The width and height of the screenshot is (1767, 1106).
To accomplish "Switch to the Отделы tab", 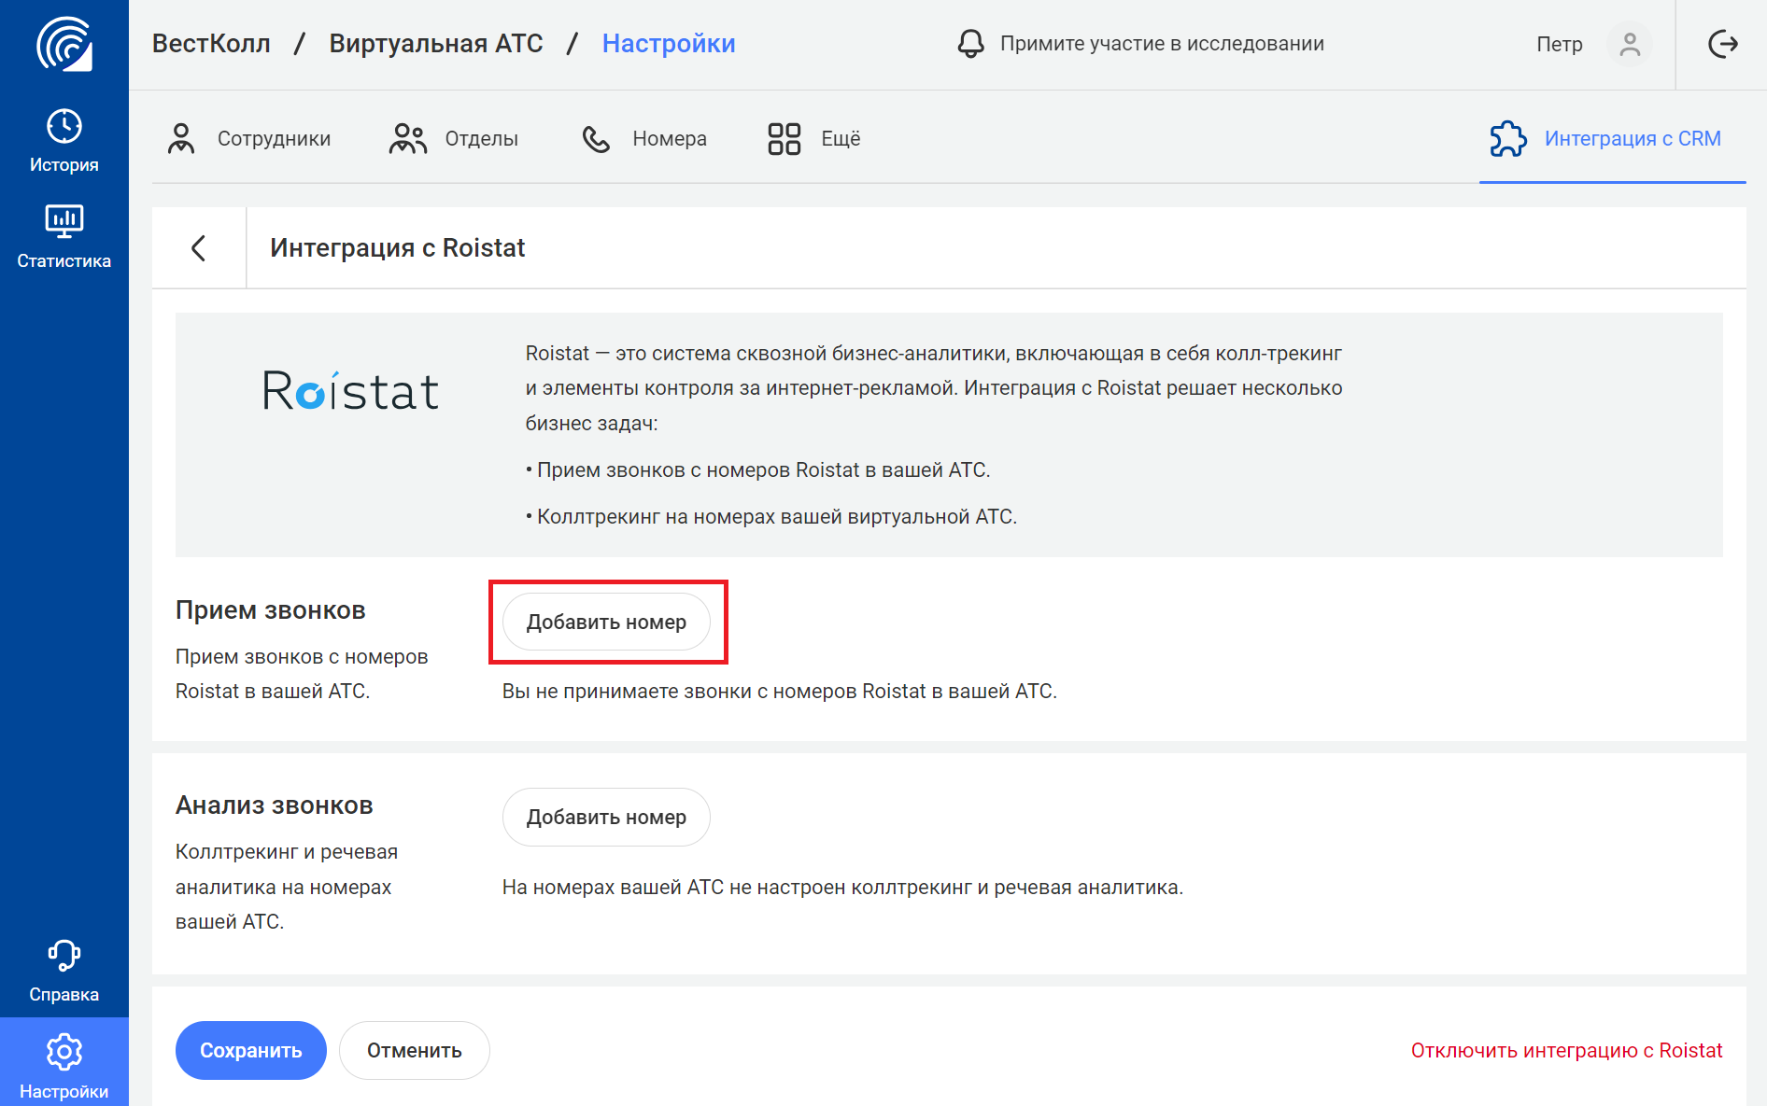I will click(454, 138).
